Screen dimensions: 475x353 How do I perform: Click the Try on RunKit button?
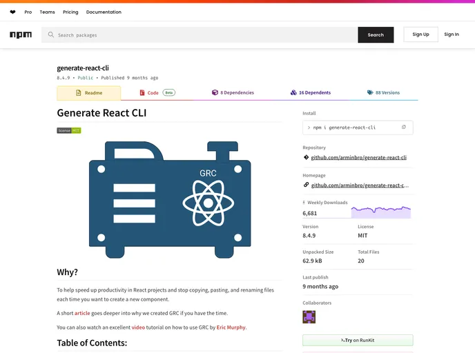(358, 341)
